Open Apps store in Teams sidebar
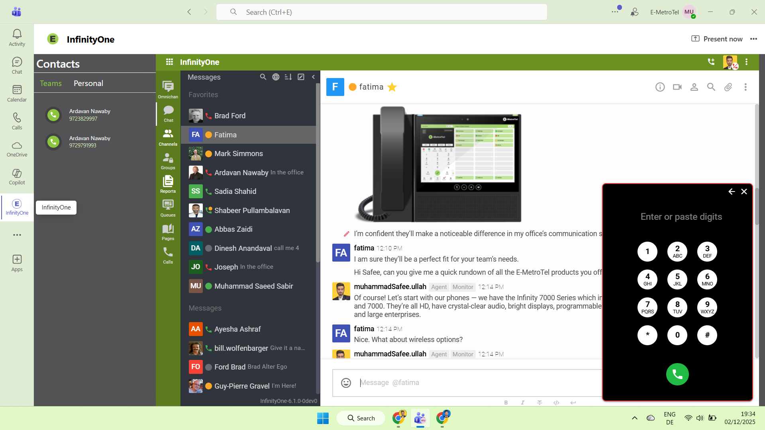 [17, 263]
